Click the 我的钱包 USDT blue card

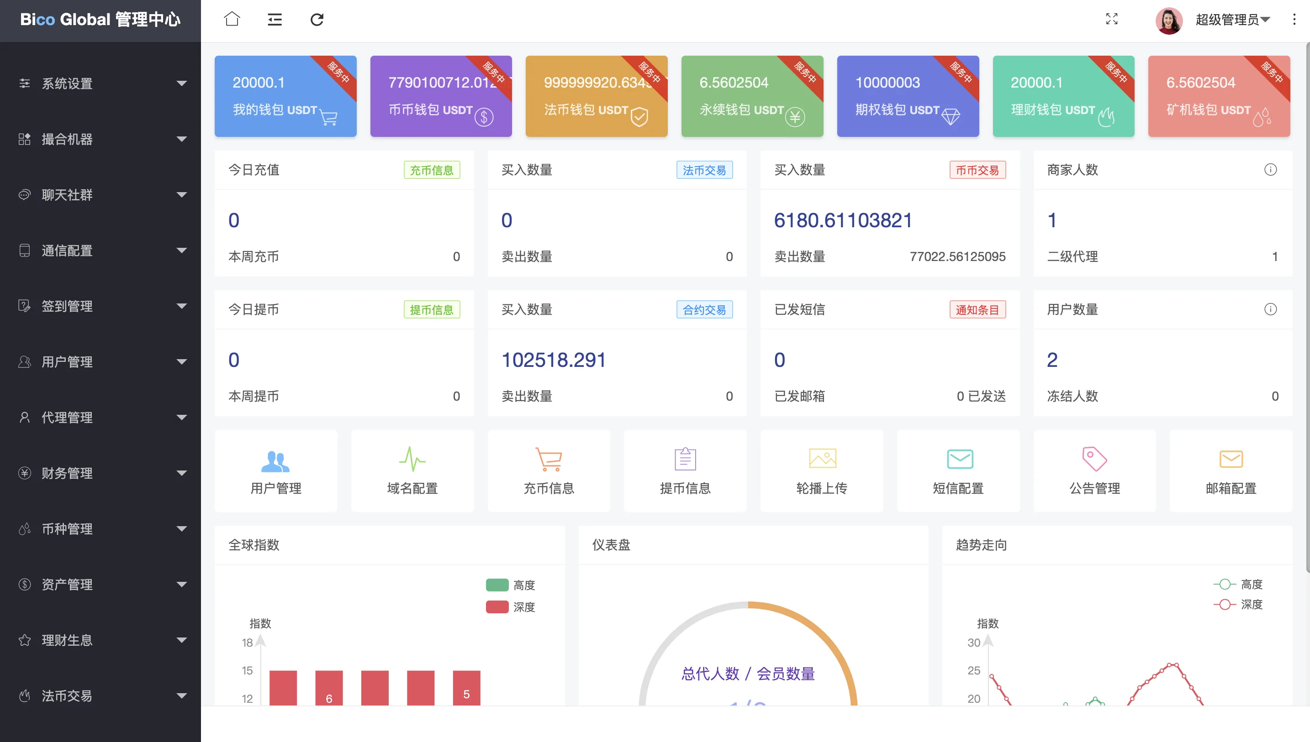285,96
